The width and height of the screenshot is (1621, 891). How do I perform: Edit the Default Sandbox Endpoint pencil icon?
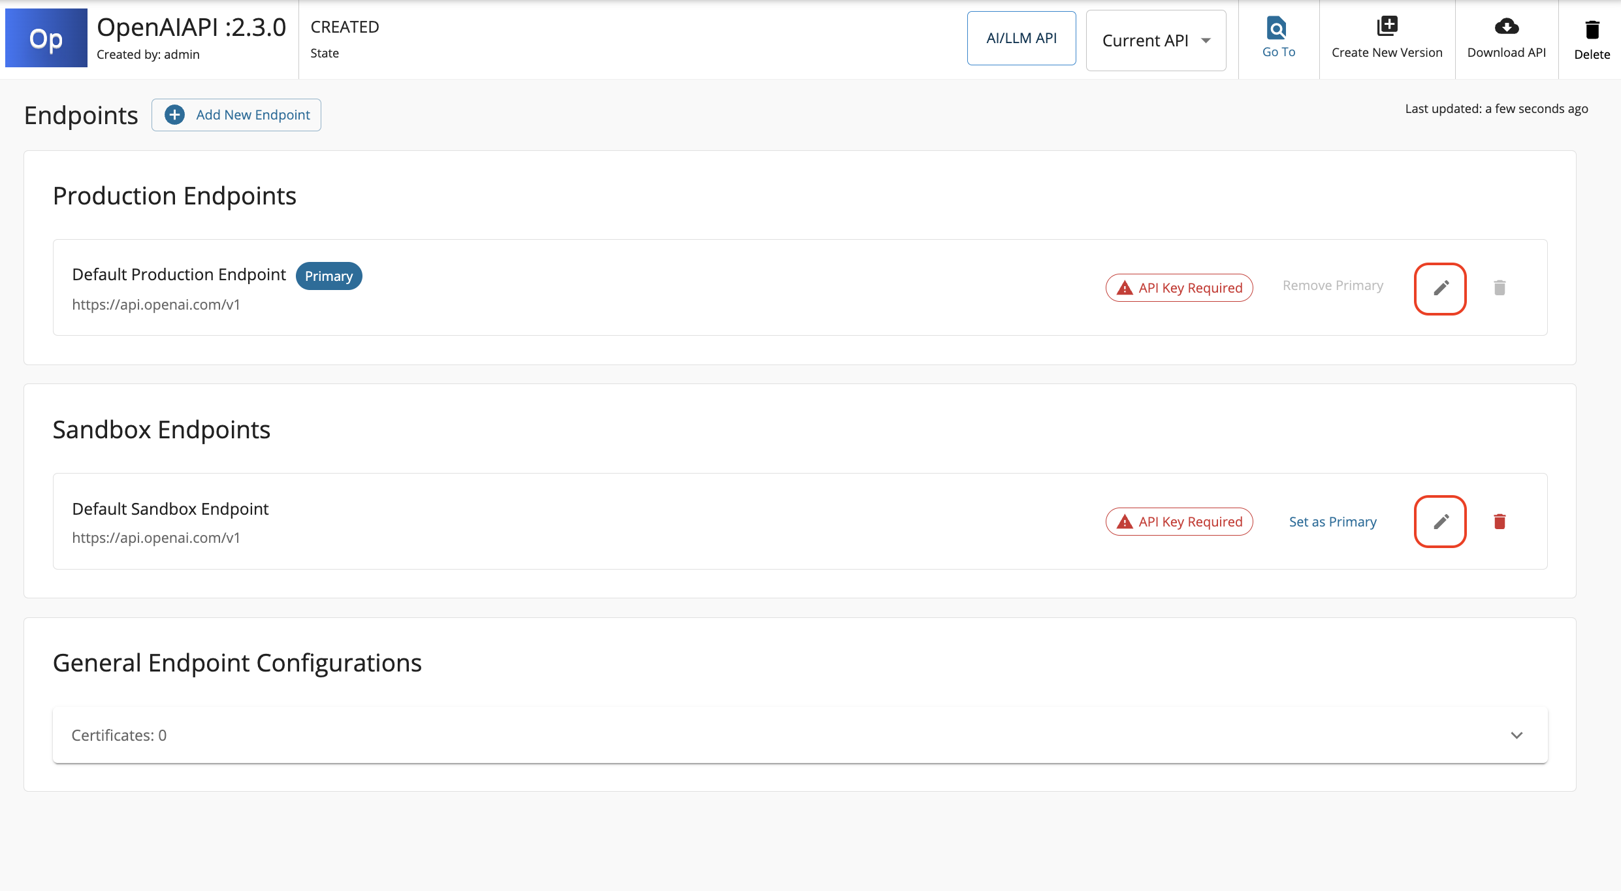pyautogui.click(x=1441, y=521)
